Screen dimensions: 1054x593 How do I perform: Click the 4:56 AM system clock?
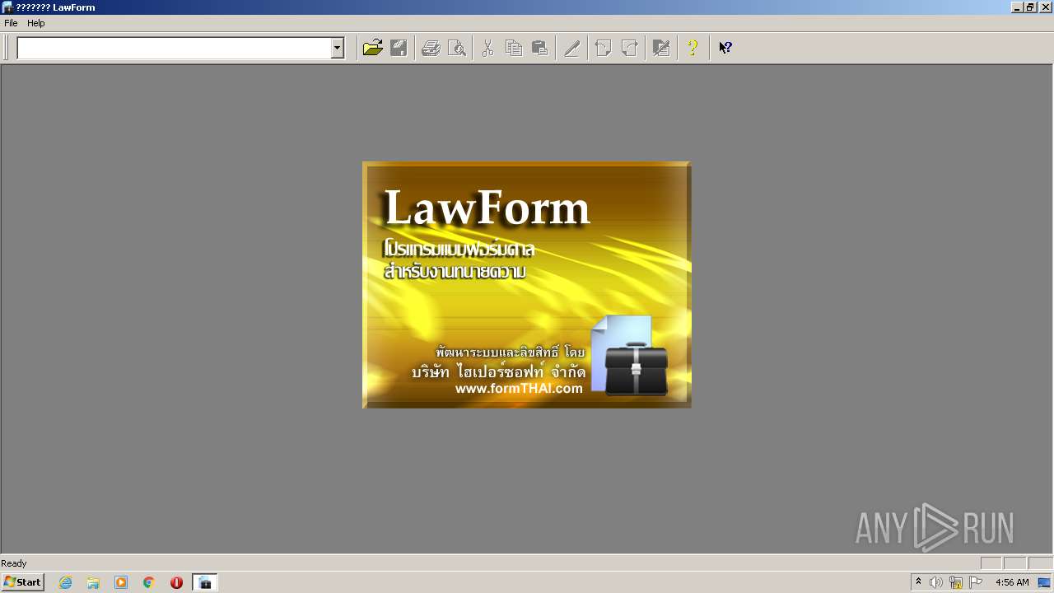coord(1012,582)
